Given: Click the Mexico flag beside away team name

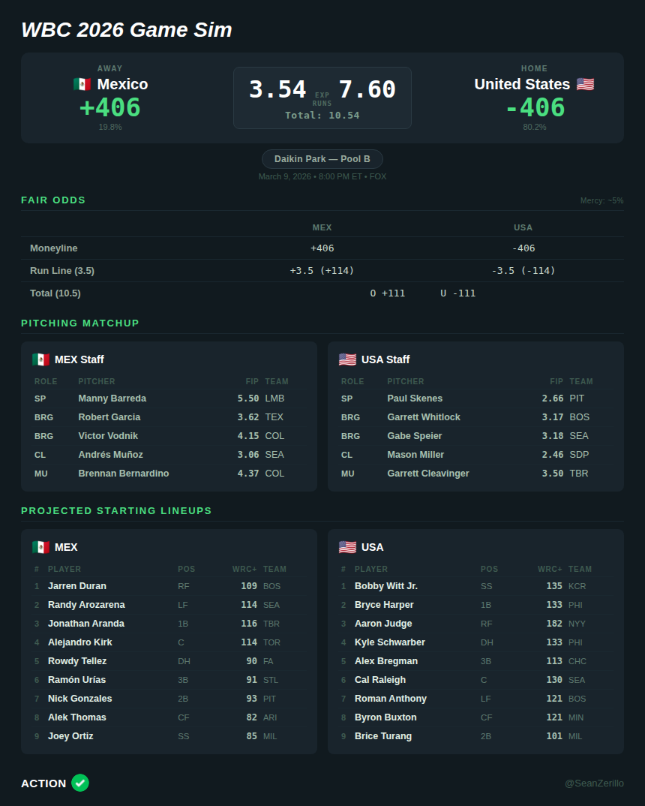Looking at the screenshot, I should click(x=82, y=84).
